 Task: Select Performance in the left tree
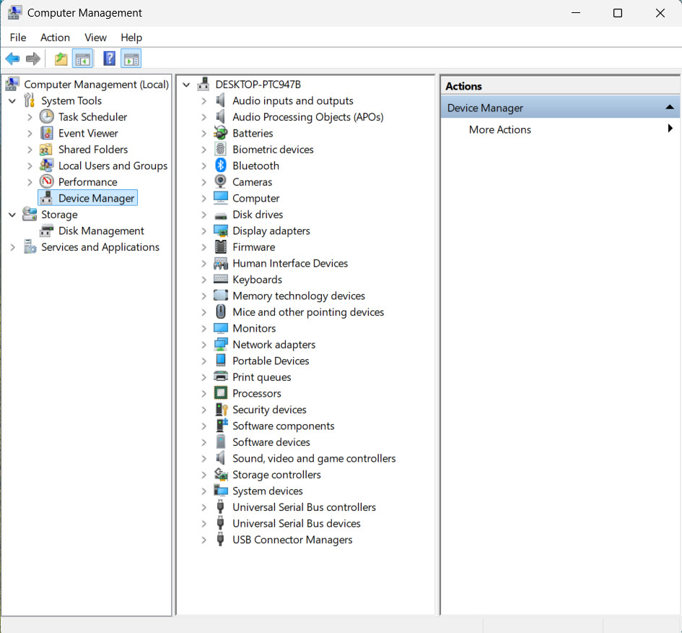tap(87, 181)
